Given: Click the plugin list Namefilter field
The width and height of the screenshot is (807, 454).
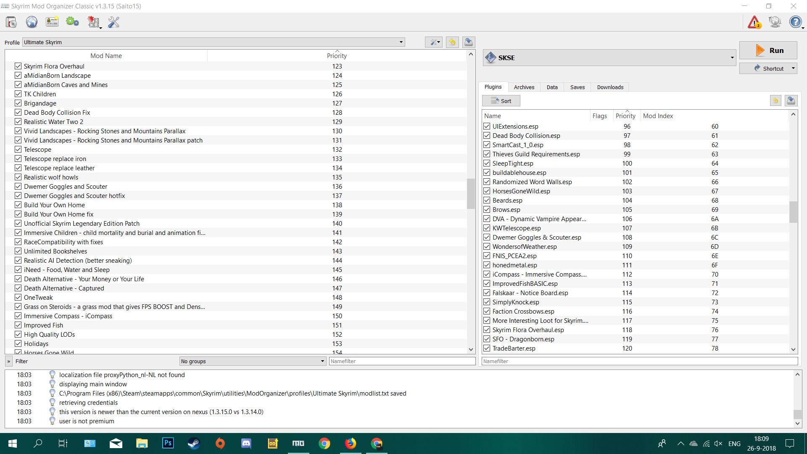Looking at the screenshot, I should click(x=640, y=361).
